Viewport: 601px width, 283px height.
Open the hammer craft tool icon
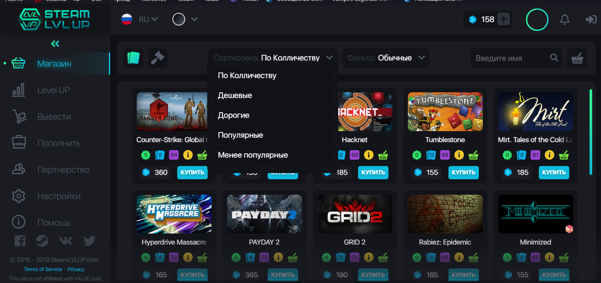pyautogui.click(x=157, y=58)
